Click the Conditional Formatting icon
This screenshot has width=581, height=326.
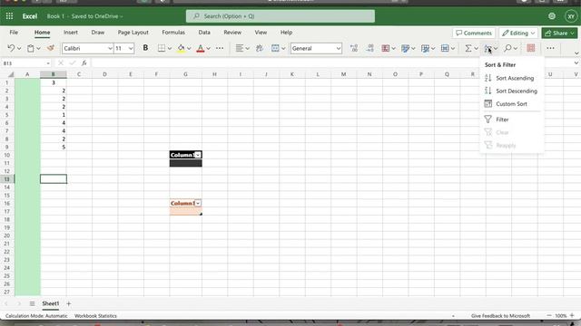386,48
